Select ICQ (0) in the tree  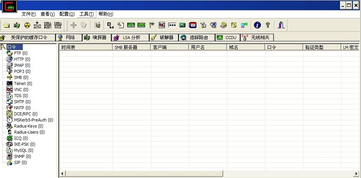[21, 138]
